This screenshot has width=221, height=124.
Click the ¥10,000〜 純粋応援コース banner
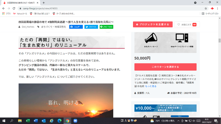click(x=165, y=108)
